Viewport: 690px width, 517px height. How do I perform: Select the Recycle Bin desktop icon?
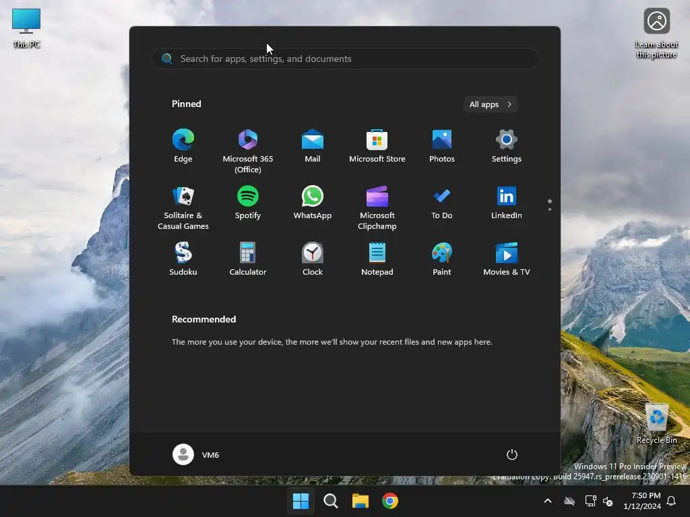pyautogui.click(x=657, y=423)
